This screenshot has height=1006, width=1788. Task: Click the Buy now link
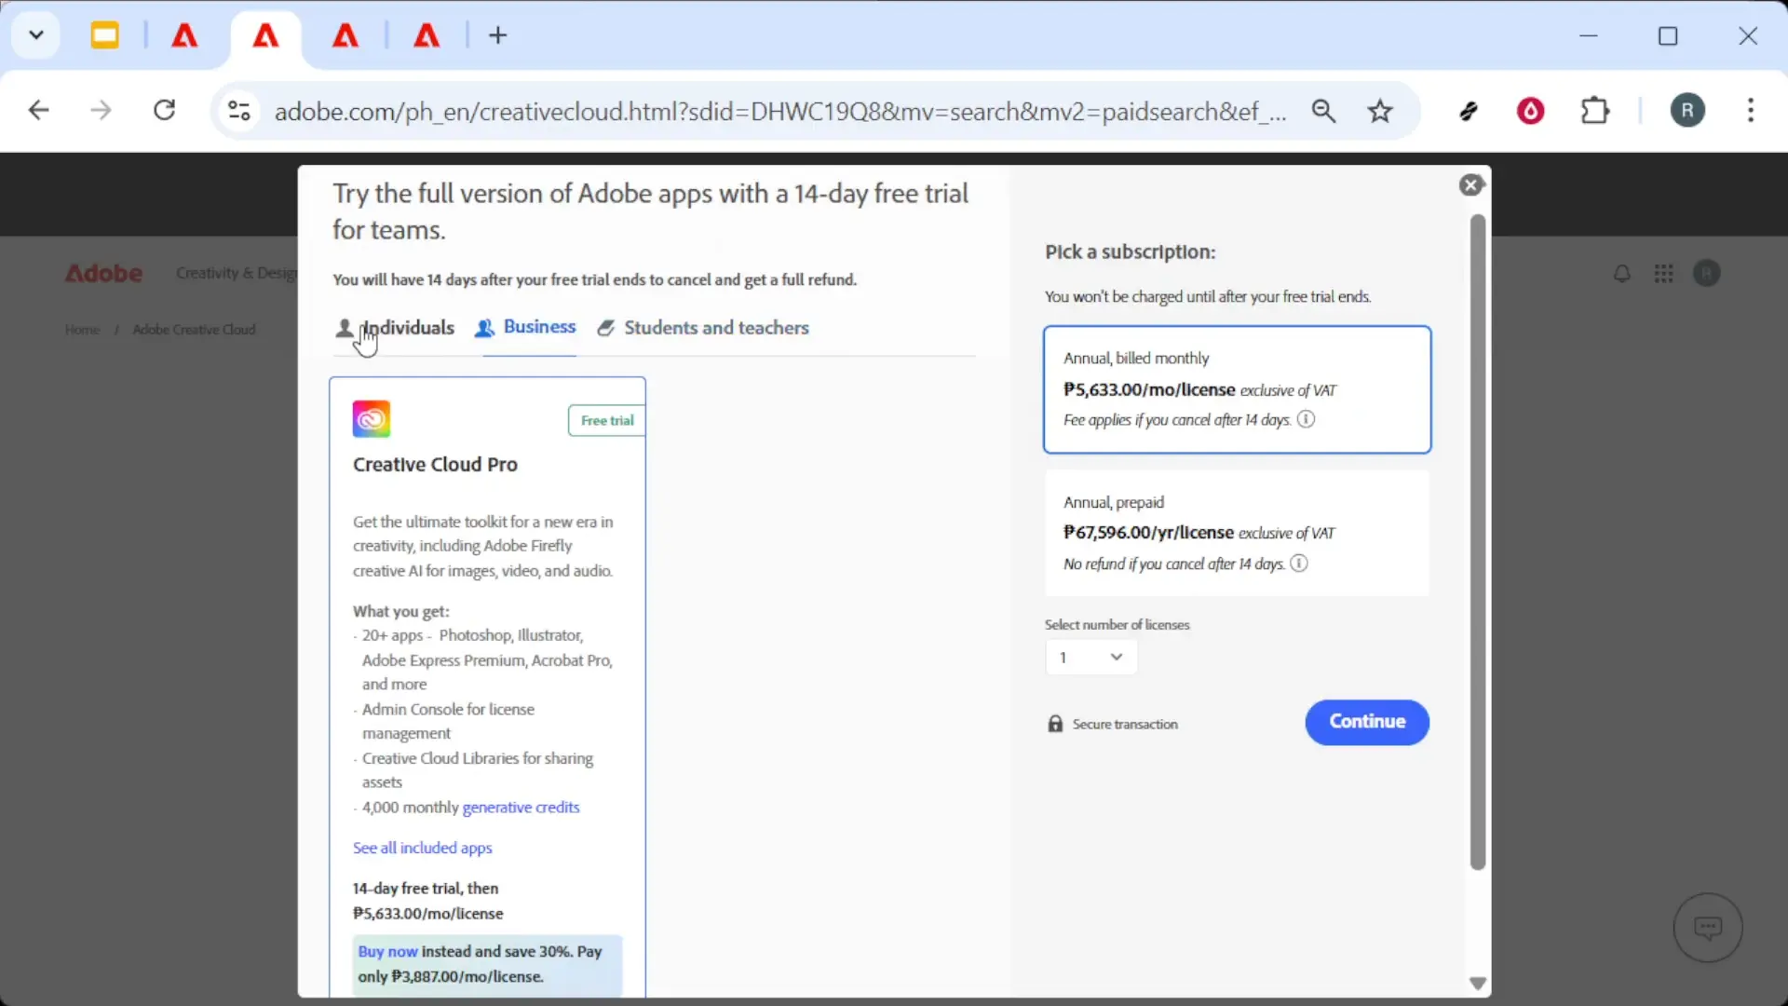click(387, 951)
